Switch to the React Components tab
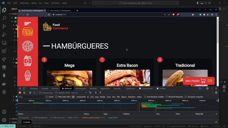Viewport: 228px width, 128px height. click(x=146, y=89)
